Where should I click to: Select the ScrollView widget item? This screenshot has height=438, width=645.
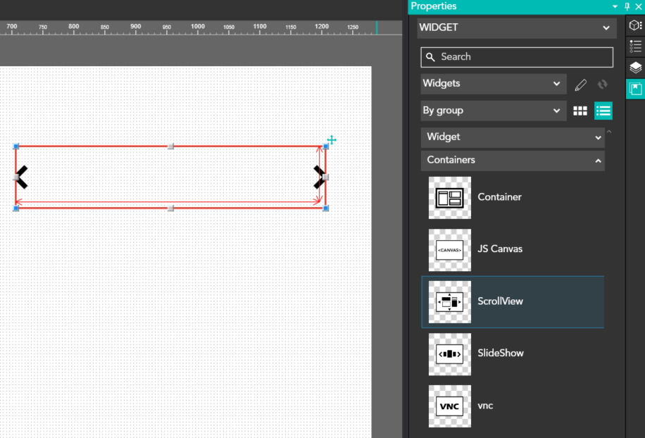[x=513, y=301]
